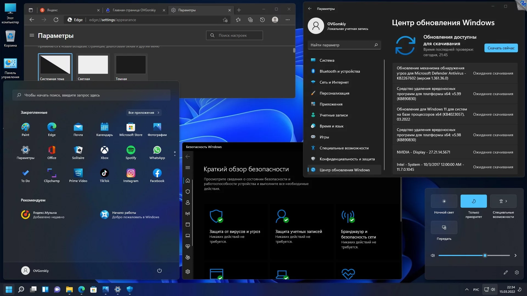527x296 pixels.
Task: Open Virus & threat protection shield sidebar icon
Action: [x=188, y=192]
